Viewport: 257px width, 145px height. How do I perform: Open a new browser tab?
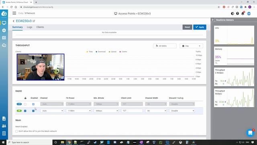[36, 2]
